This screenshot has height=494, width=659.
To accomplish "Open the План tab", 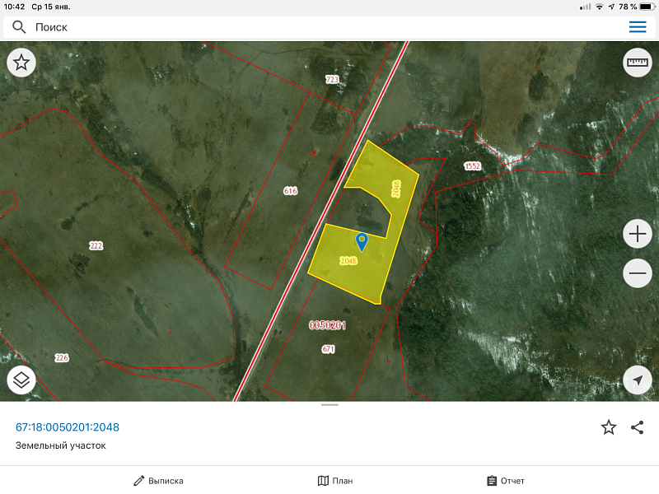I will 335,481.
